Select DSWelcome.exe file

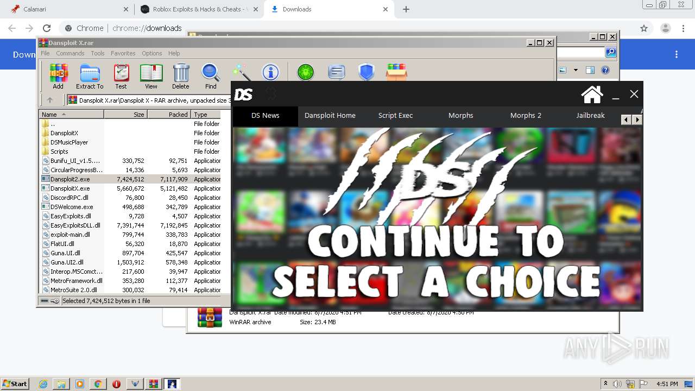click(x=130, y=207)
